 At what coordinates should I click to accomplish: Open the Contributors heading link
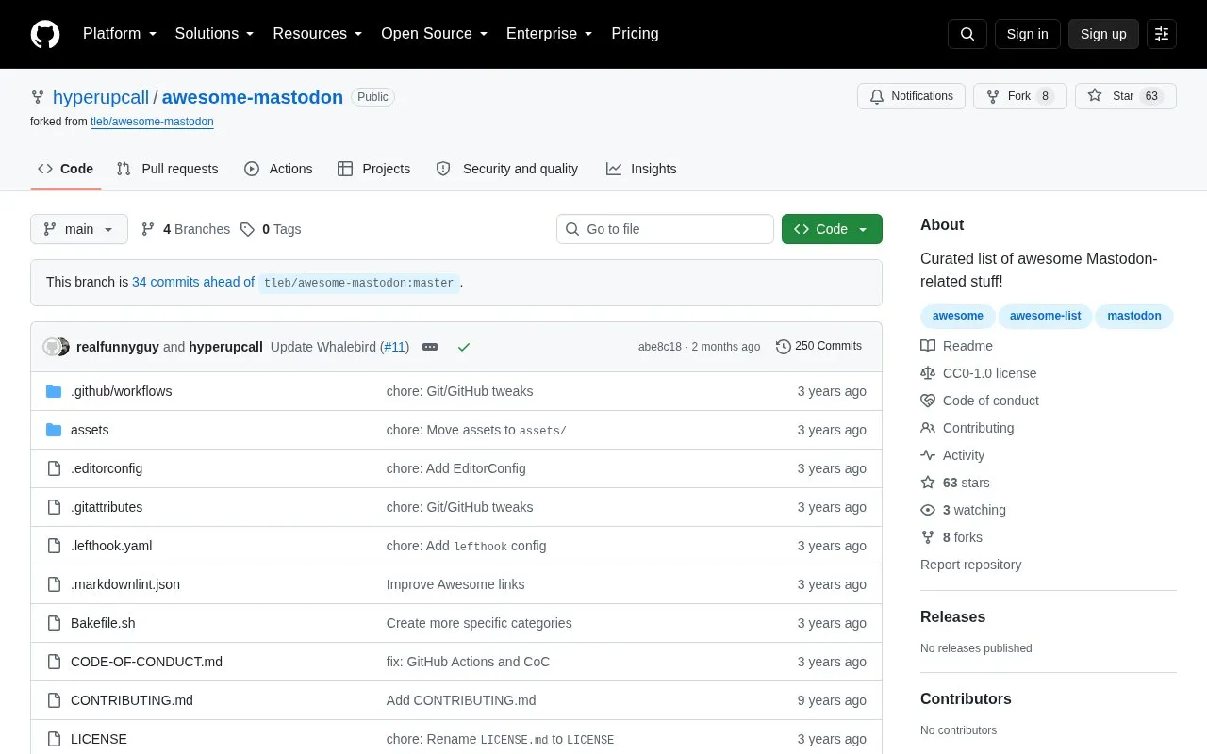point(966,698)
